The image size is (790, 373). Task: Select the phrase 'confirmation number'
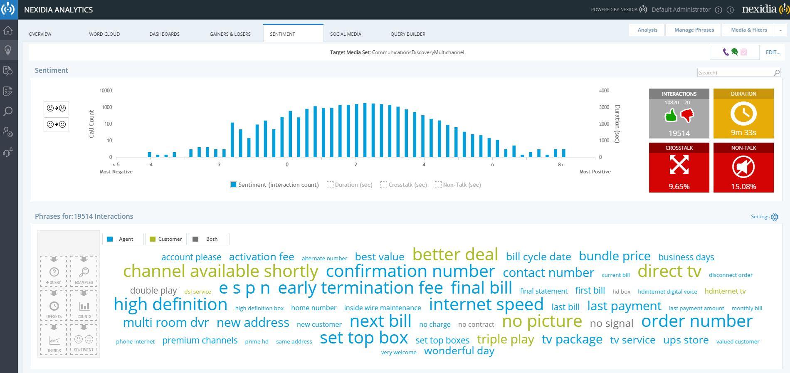(410, 271)
